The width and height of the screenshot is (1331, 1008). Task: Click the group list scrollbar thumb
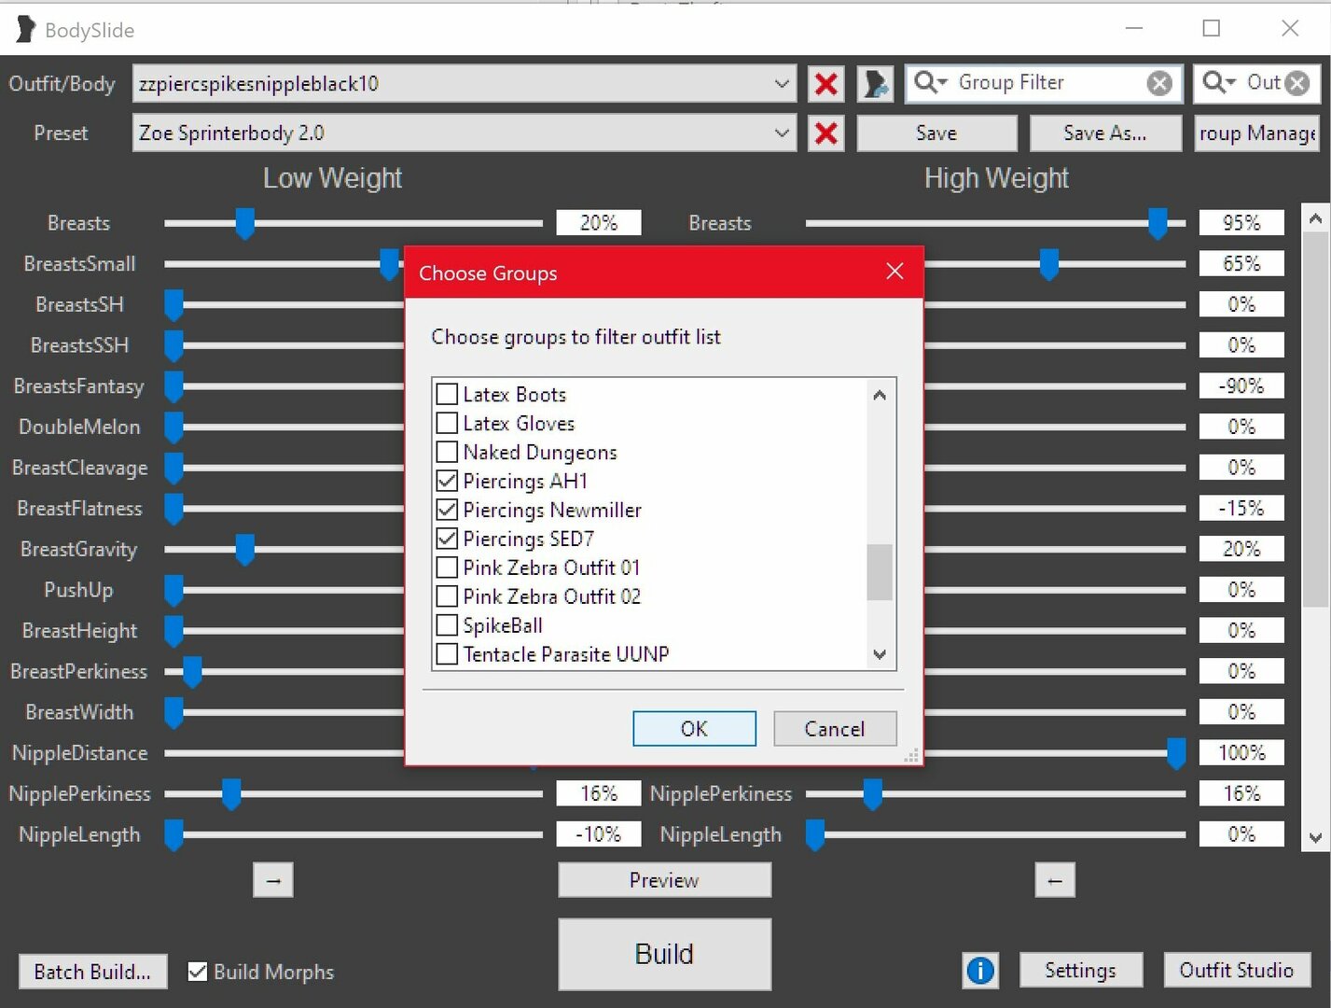coord(880,572)
